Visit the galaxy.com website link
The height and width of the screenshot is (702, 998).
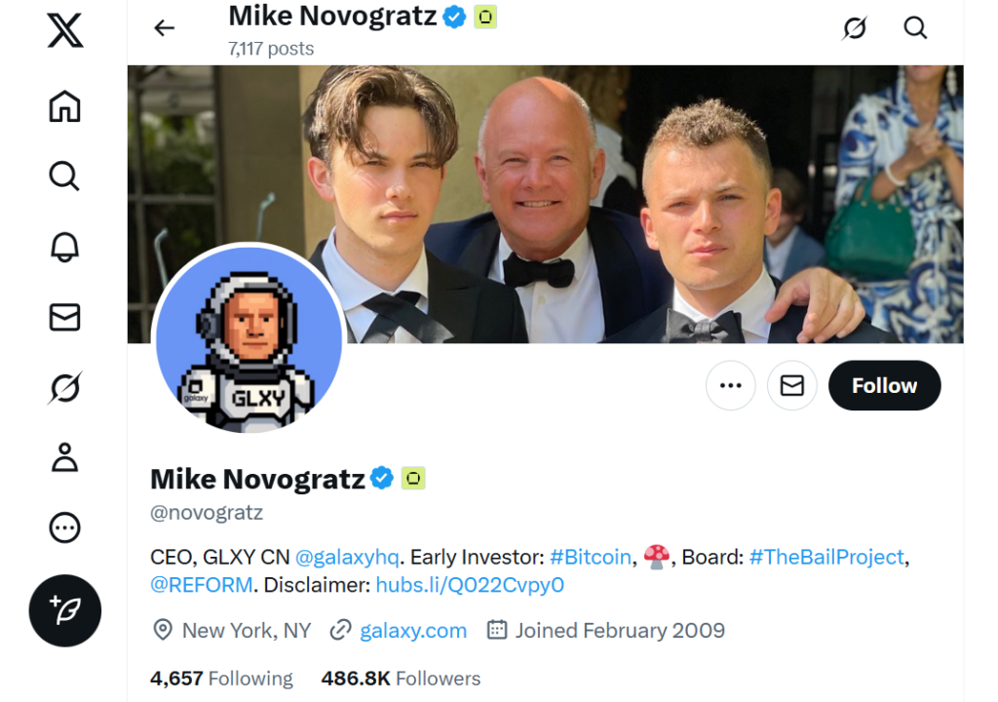[413, 630]
